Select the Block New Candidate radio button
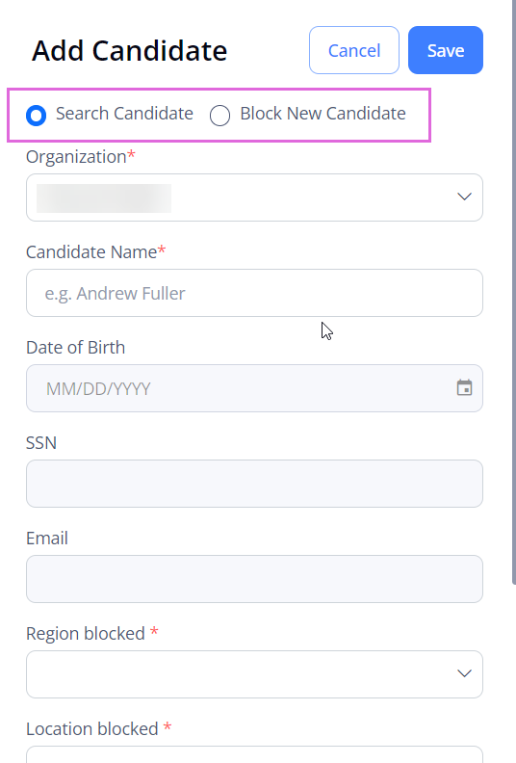Image resolution: width=516 pixels, height=763 pixels. pos(219,116)
